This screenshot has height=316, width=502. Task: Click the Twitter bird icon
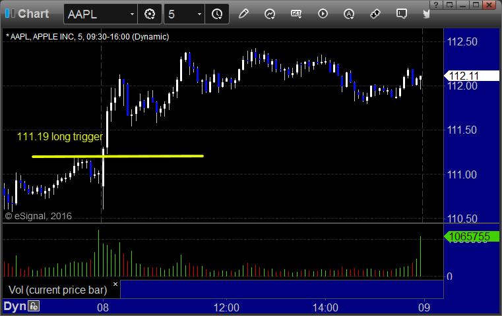[x=427, y=14]
